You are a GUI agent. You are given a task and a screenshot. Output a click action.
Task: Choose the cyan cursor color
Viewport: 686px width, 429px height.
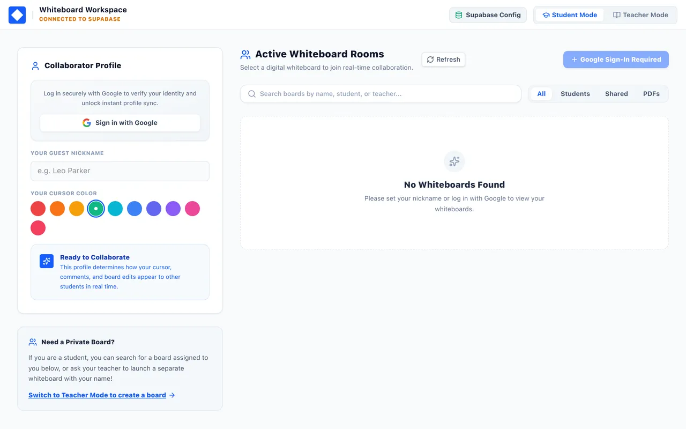coord(115,209)
